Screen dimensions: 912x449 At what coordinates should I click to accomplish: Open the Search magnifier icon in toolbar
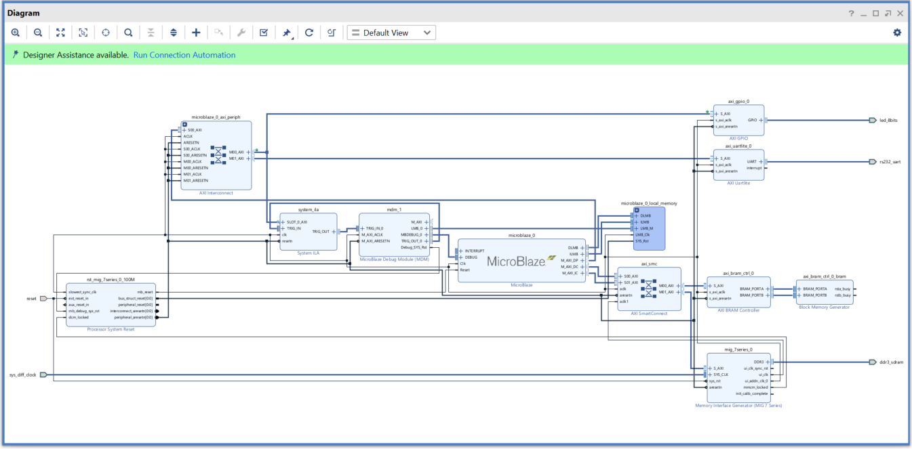[x=128, y=33]
